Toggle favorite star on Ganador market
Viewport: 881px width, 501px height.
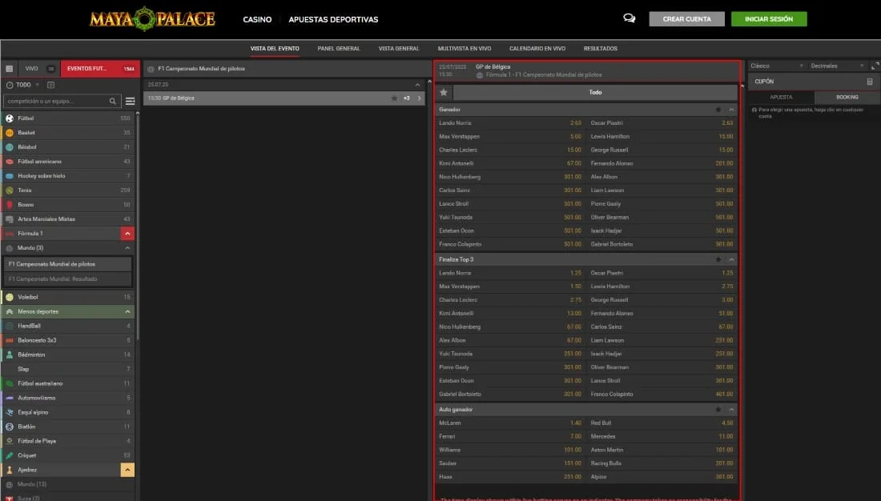click(718, 110)
